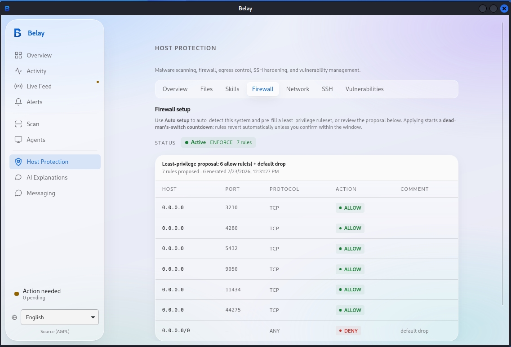The image size is (511, 347).
Task: Open Agents in the sidebar
Action: click(x=55, y=140)
